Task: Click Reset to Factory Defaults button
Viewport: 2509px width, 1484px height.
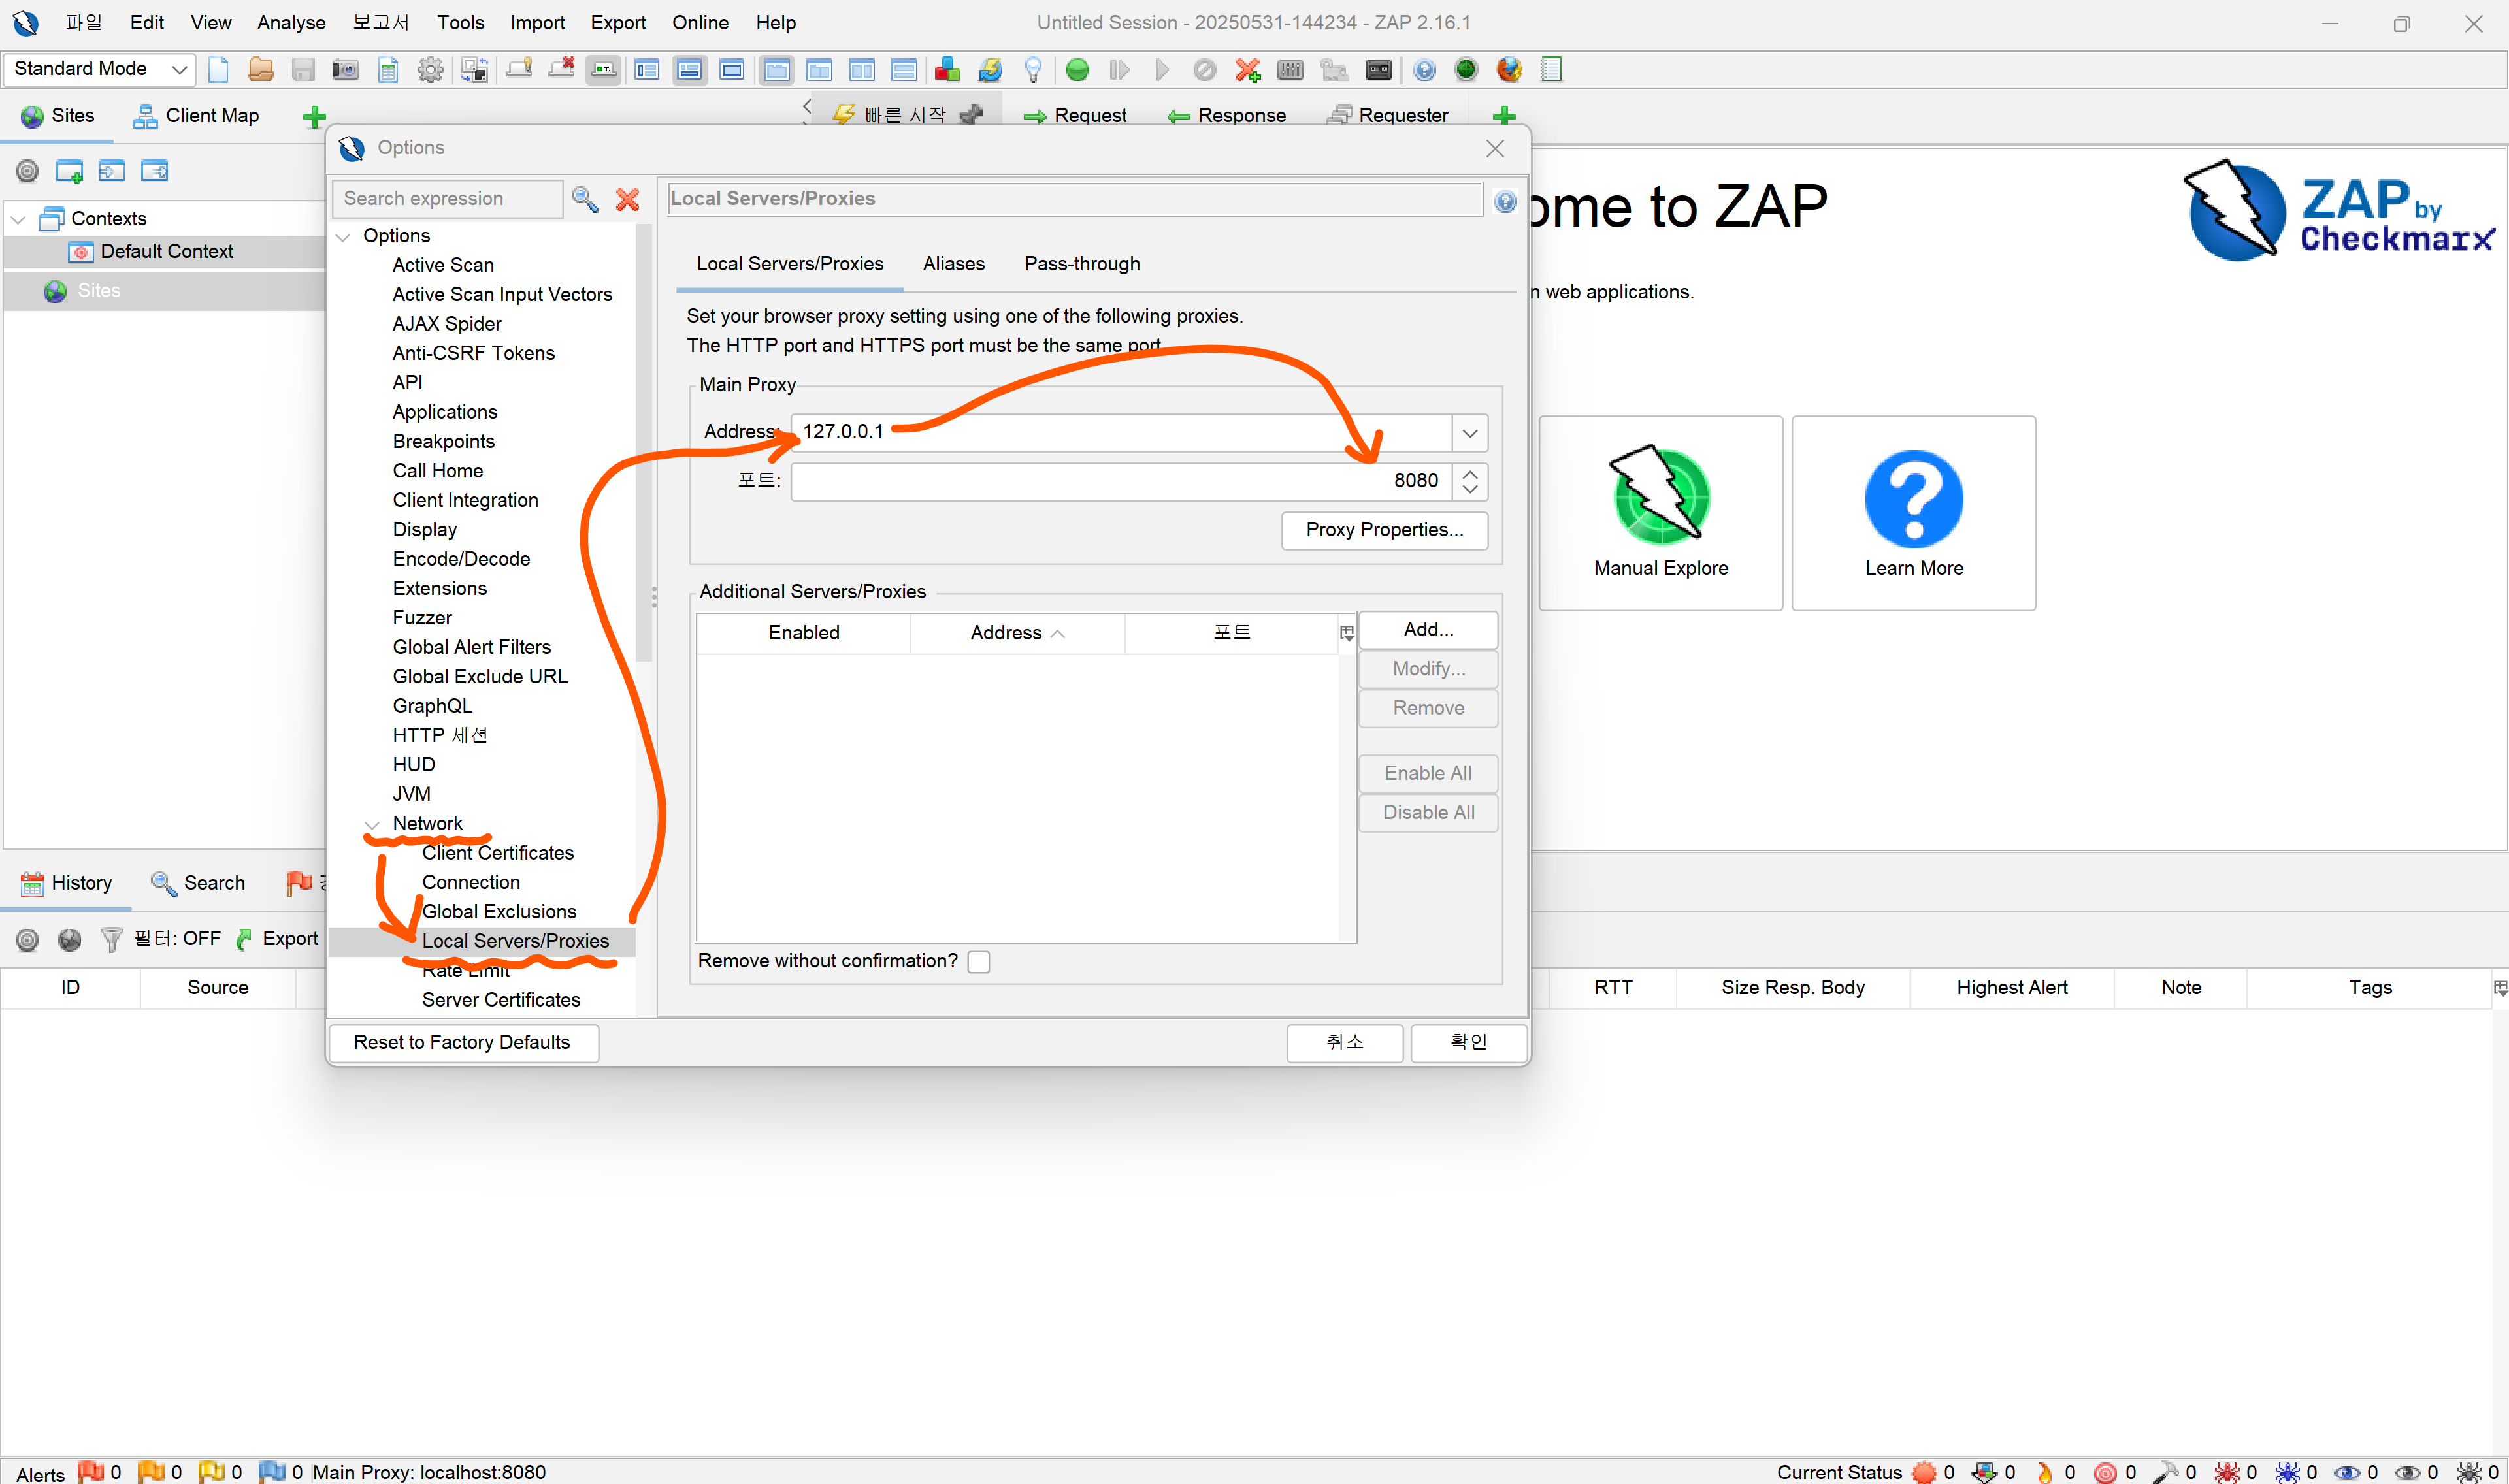Action: pyautogui.click(x=462, y=1042)
